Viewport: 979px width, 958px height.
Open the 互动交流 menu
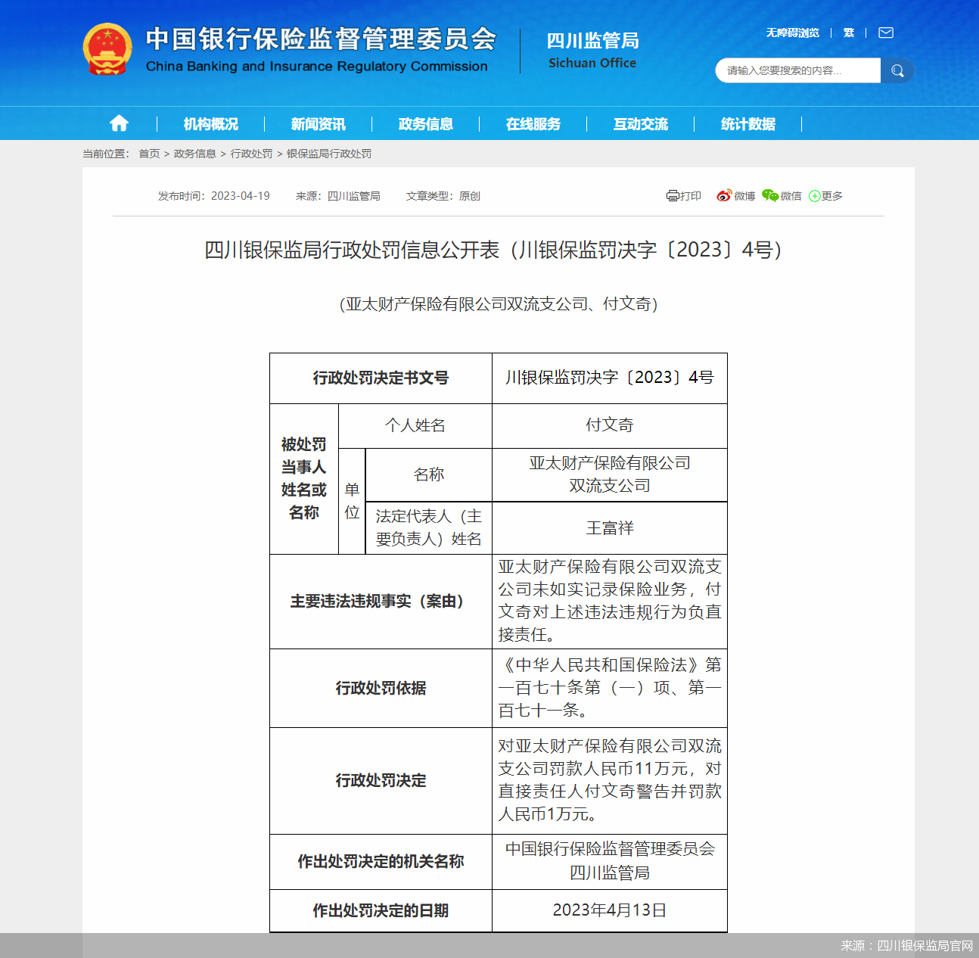tap(641, 124)
